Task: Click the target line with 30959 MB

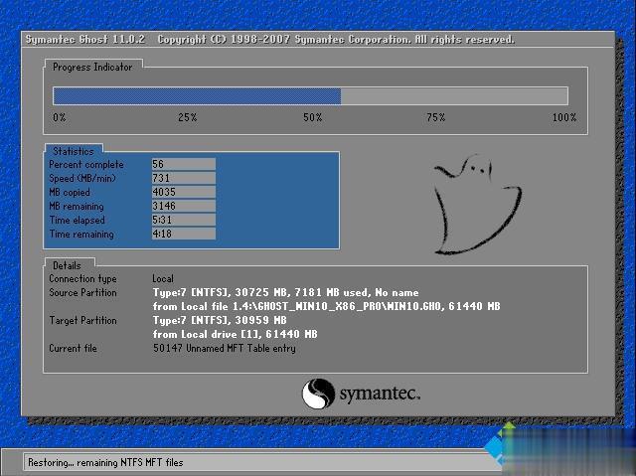Action: click(220, 320)
